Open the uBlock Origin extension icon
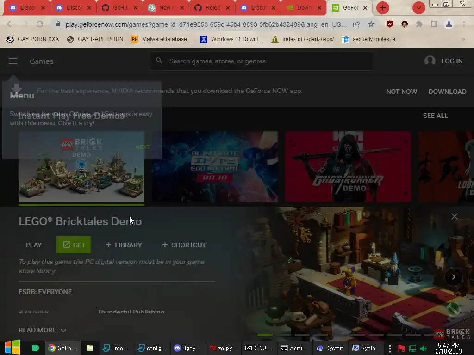Viewport: 474px width, 355px height. pyautogui.click(x=390, y=24)
